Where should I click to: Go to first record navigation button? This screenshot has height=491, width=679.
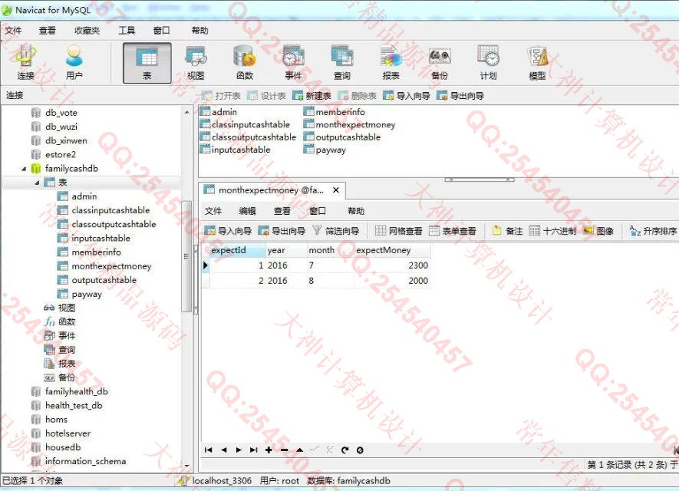(x=208, y=450)
